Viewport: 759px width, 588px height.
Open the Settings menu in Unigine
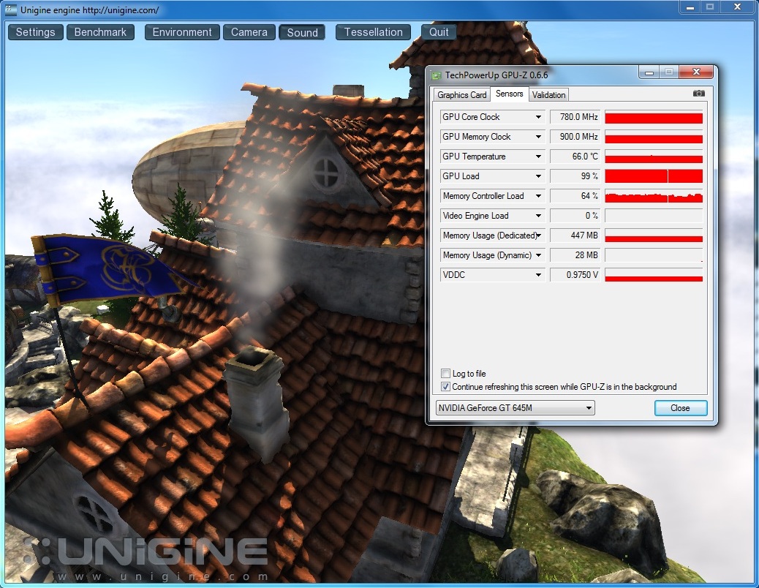coord(35,32)
